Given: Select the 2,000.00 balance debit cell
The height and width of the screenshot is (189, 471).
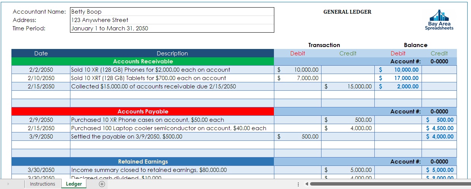Looking at the screenshot, I should point(398,87).
